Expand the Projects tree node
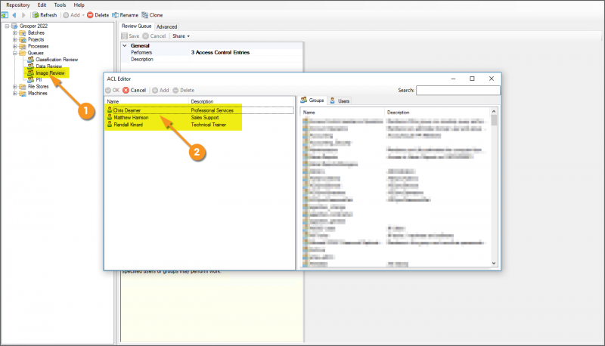Viewport: 605px width, 346px height. click(x=14, y=40)
